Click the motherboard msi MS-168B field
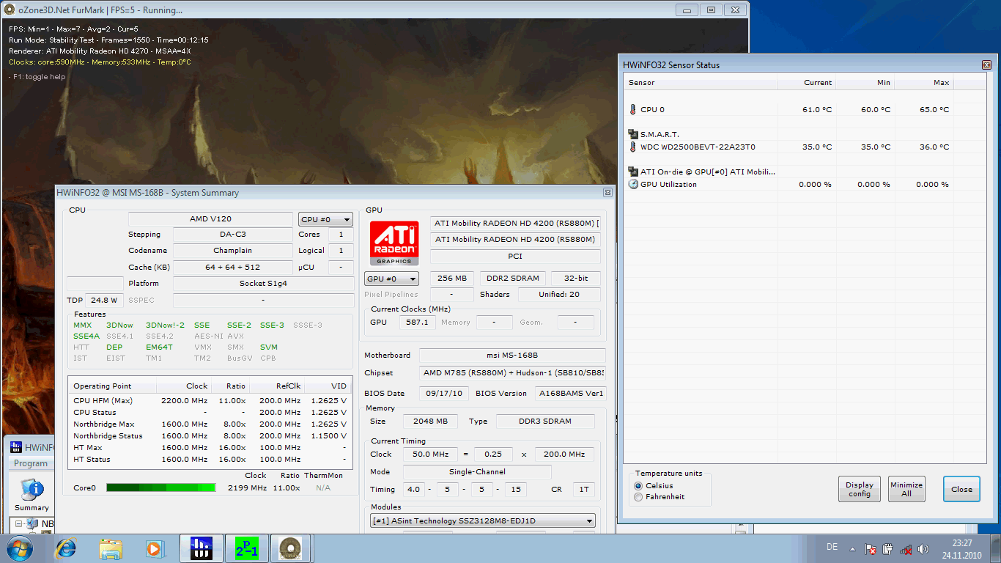 tap(512, 356)
